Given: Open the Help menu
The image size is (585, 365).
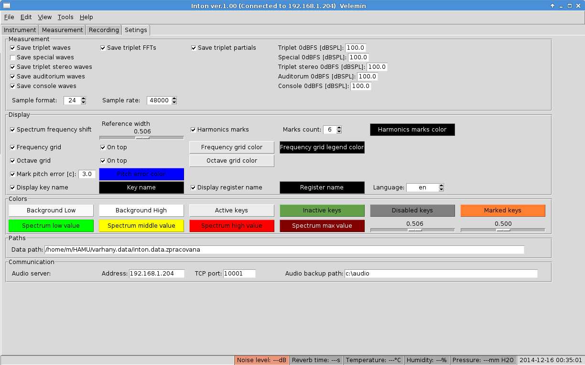Looking at the screenshot, I should [86, 17].
